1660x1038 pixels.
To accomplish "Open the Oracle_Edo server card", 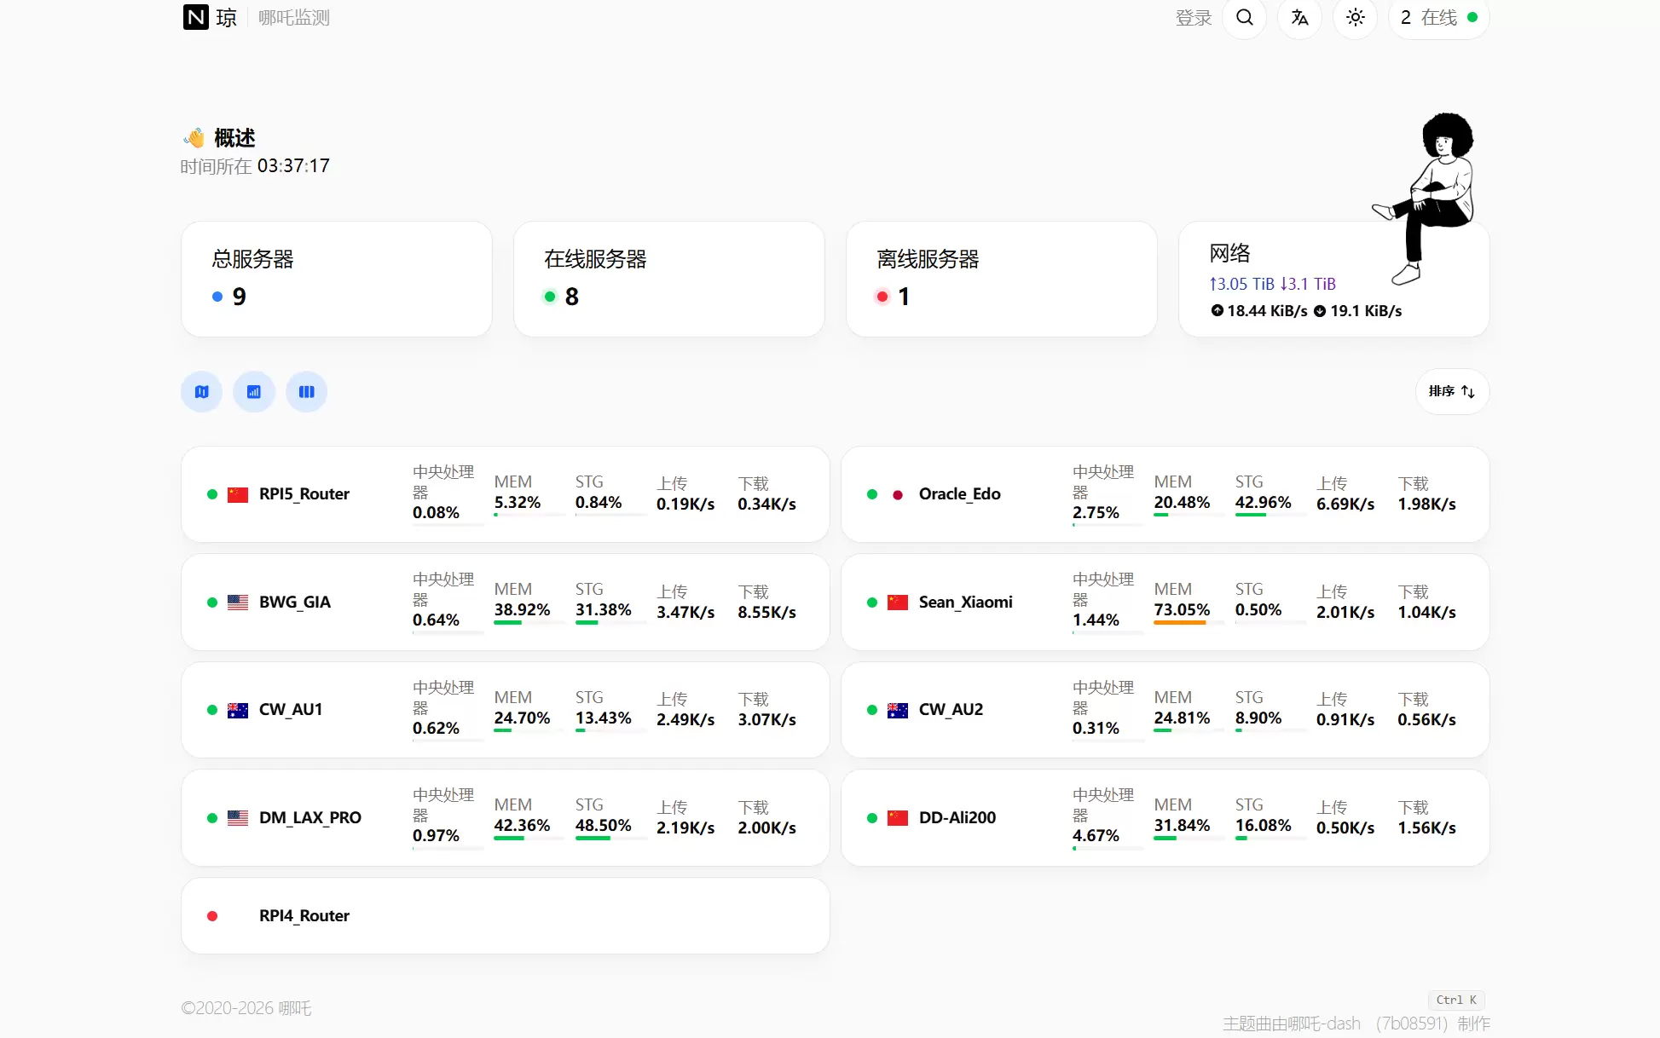I will click(x=959, y=494).
